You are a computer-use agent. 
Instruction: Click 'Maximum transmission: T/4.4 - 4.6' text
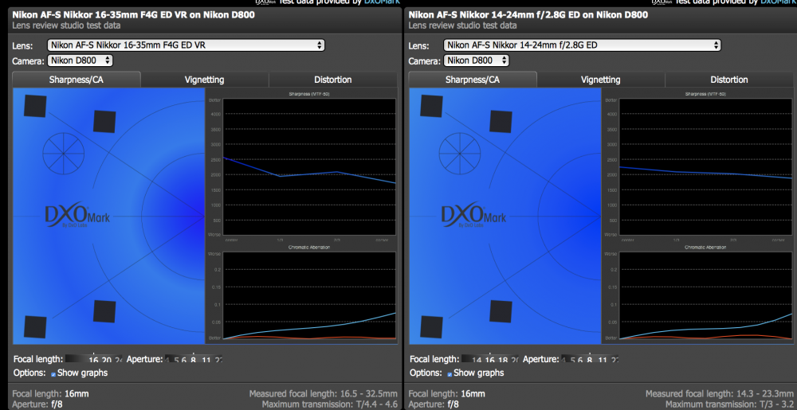[x=330, y=404]
